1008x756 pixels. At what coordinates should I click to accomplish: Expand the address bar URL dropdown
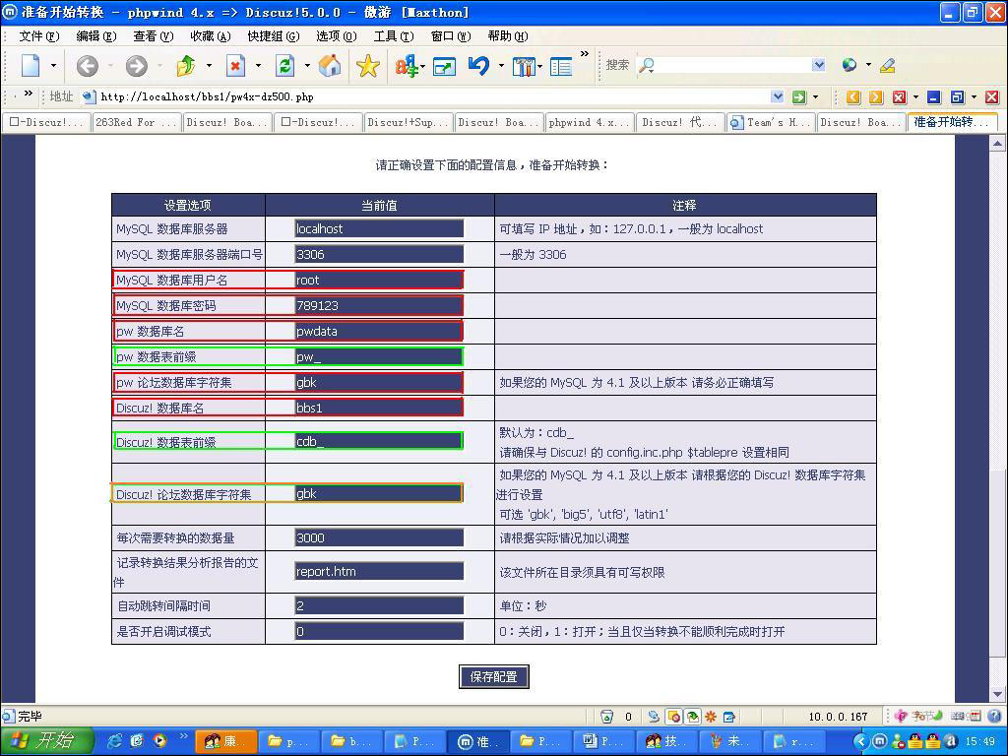(778, 96)
